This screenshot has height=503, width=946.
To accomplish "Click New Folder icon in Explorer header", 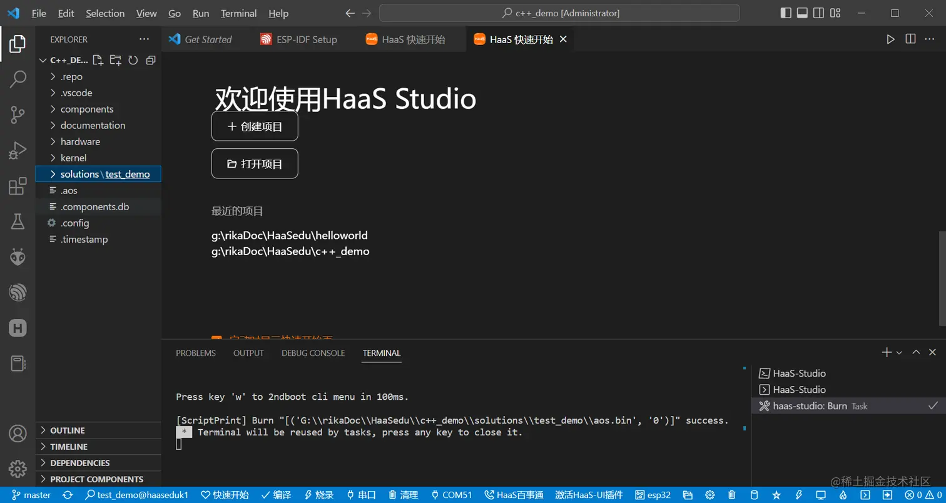I will click(x=115, y=60).
